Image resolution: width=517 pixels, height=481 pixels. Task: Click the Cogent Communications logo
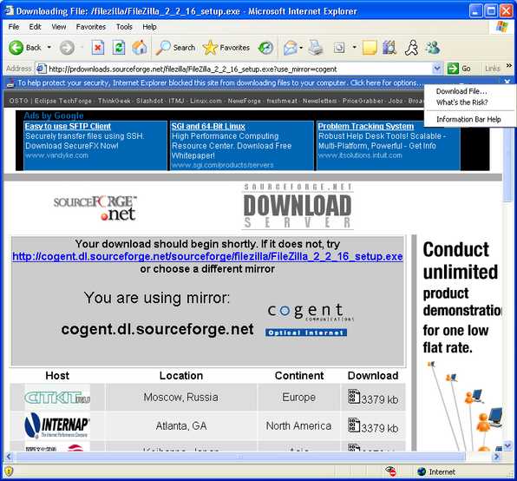click(x=310, y=320)
